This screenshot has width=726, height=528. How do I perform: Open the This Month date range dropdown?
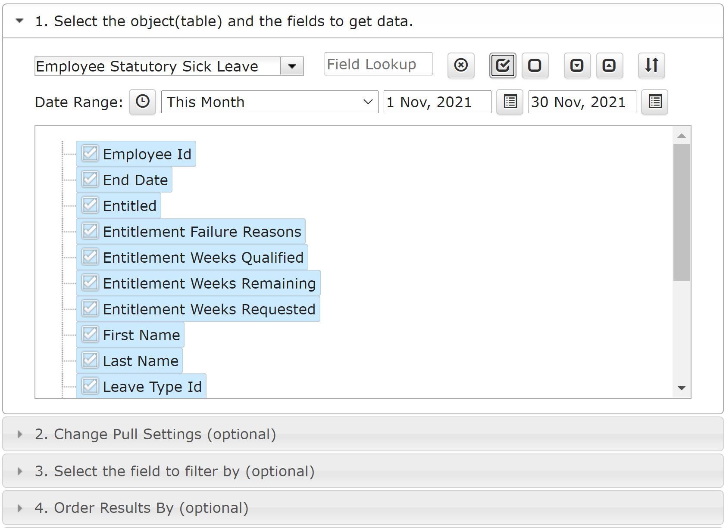(270, 102)
